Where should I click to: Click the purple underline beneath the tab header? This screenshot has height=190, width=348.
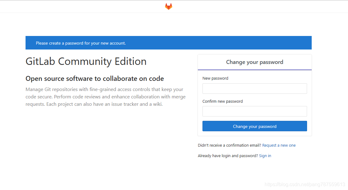coord(254,70)
